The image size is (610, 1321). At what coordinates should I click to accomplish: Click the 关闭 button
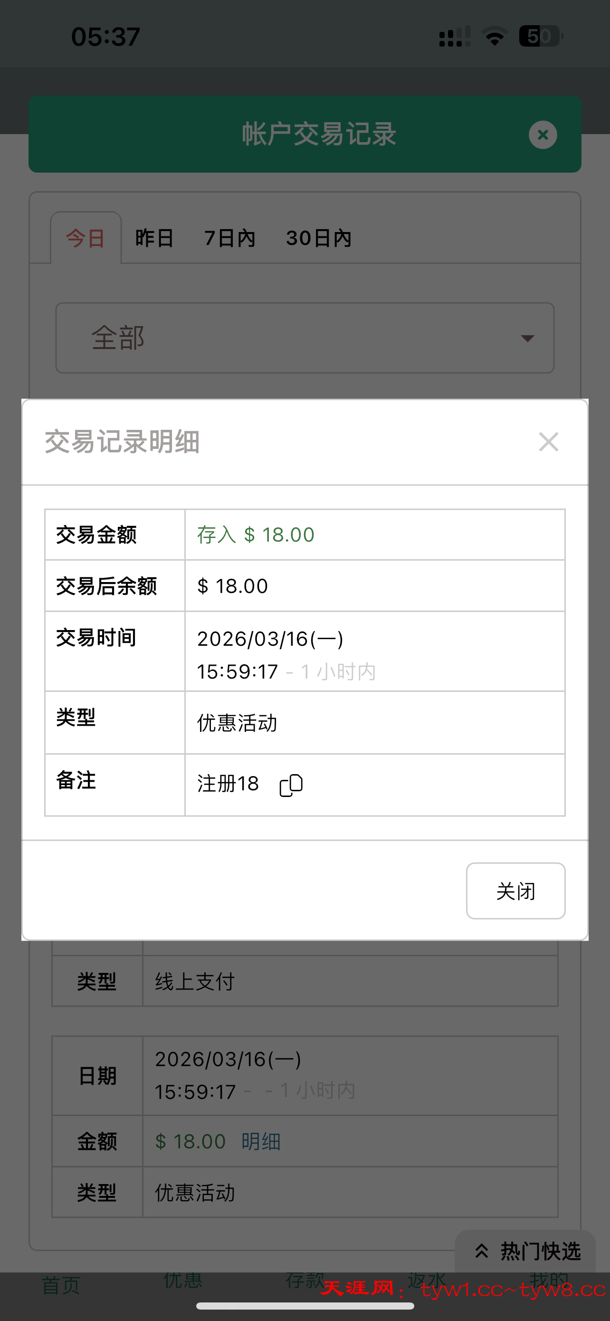pos(515,891)
